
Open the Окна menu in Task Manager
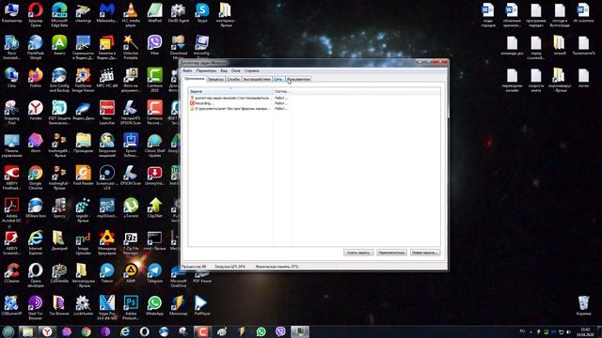point(236,71)
